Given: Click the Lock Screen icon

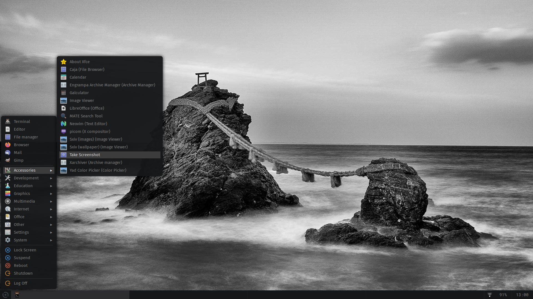Looking at the screenshot, I should pos(8,250).
